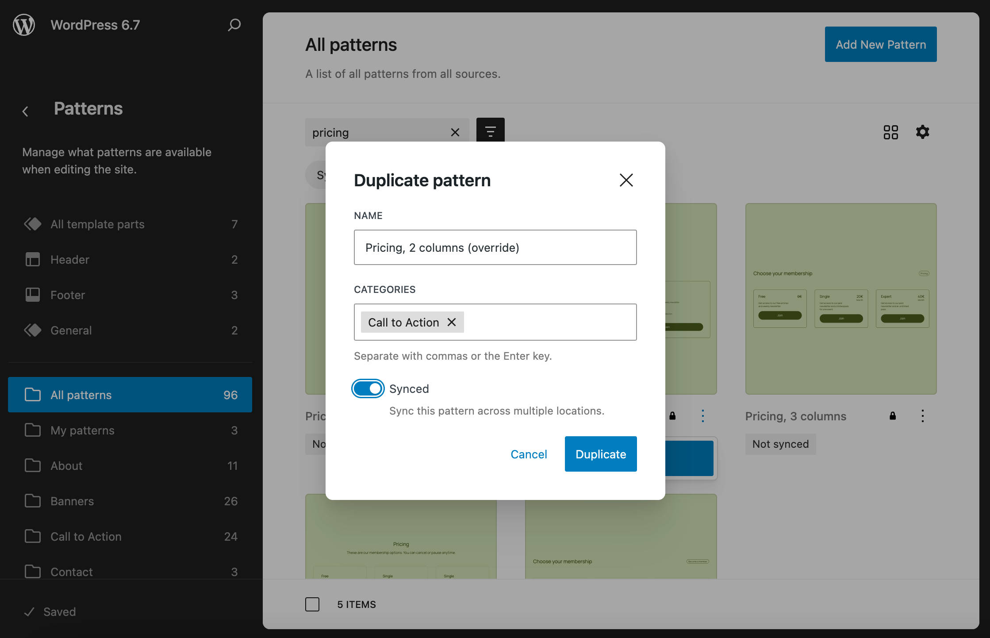Image resolution: width=990 pixels, height=638 pixels.
Task: Confirm duplication with the Duplicate button
Action: (600, 454)
